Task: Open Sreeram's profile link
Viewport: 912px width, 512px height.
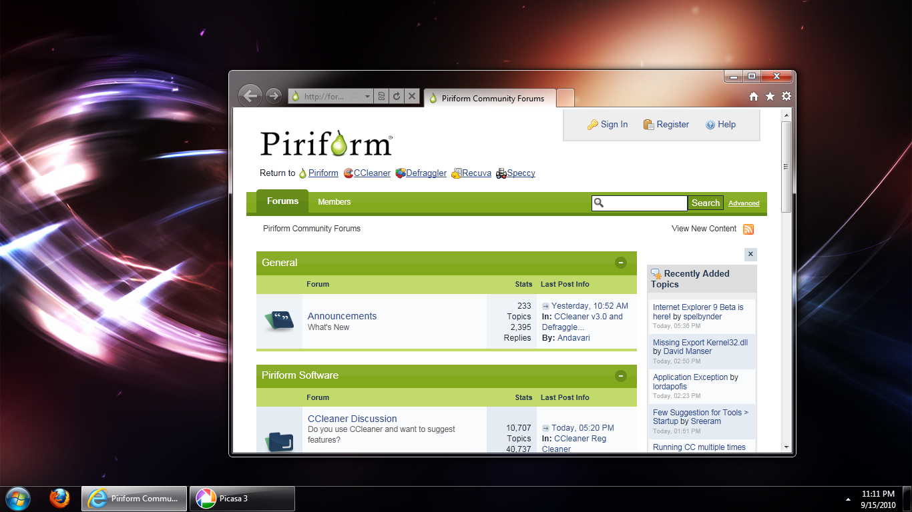Action: 706,421
